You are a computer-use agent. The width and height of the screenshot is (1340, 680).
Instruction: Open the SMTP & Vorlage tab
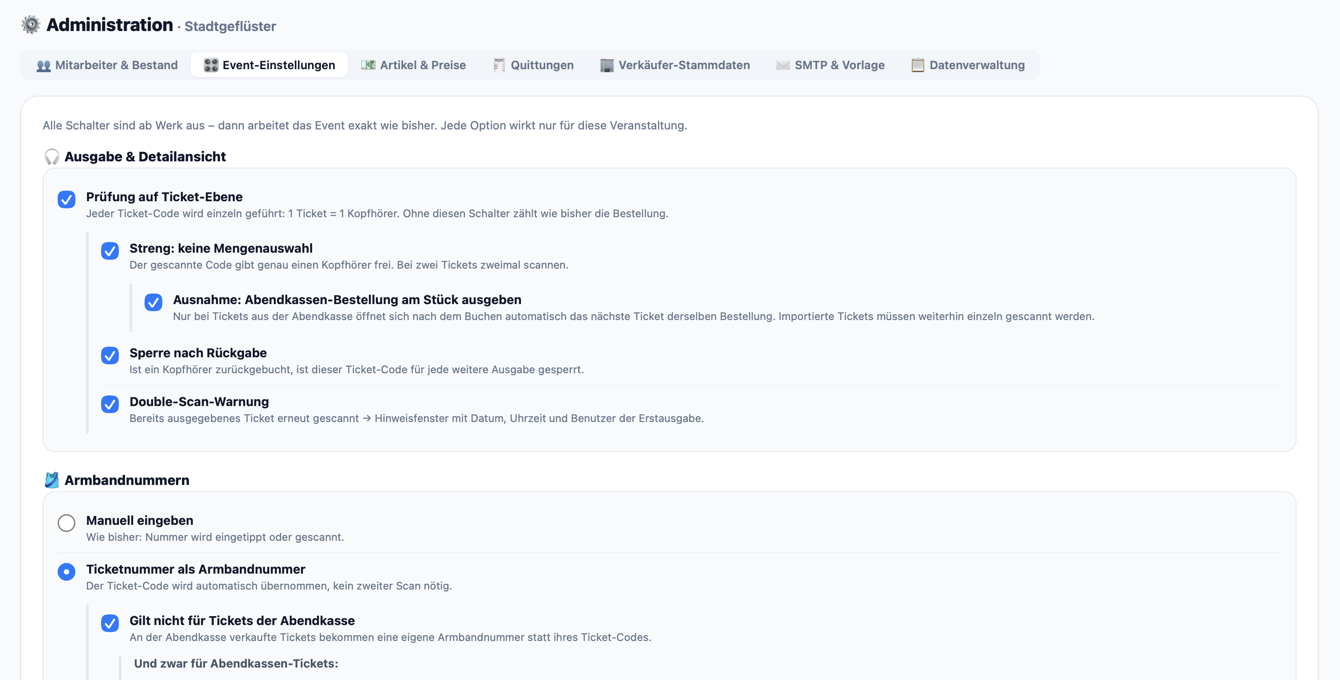tap(830, 65)
